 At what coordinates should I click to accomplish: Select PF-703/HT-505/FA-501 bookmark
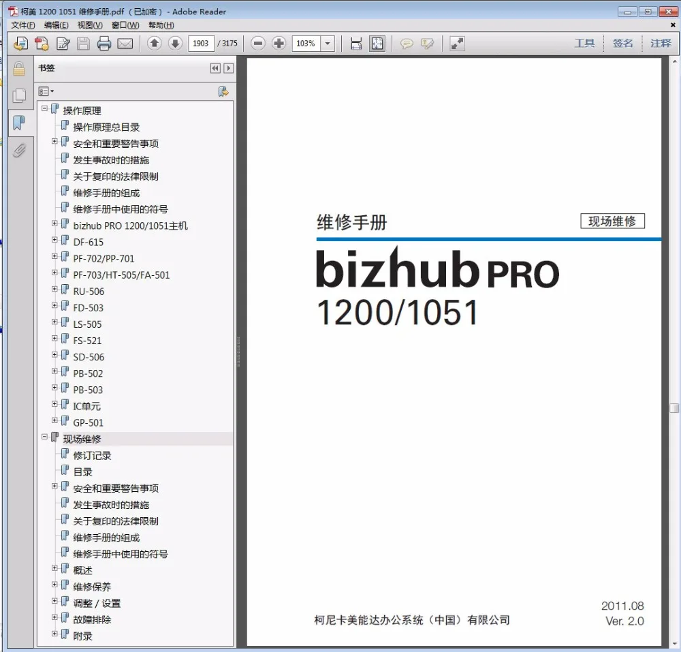coord(122,275)
